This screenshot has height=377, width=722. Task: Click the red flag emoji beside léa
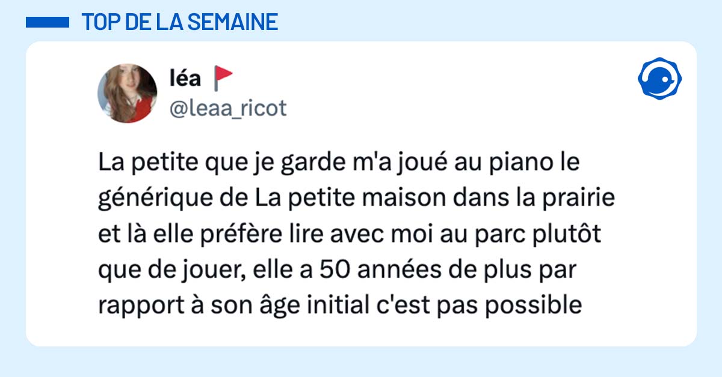tap(224, 78)
